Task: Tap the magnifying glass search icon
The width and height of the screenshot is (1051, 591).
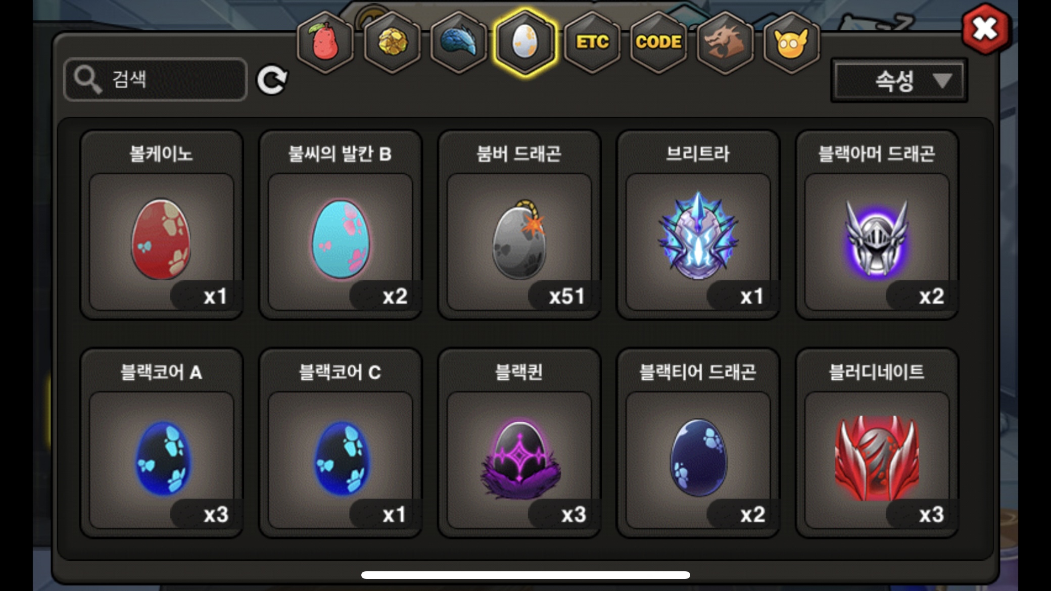Action: 88,80
